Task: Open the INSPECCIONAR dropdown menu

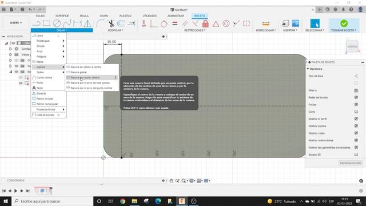Action: pos(266,30)
